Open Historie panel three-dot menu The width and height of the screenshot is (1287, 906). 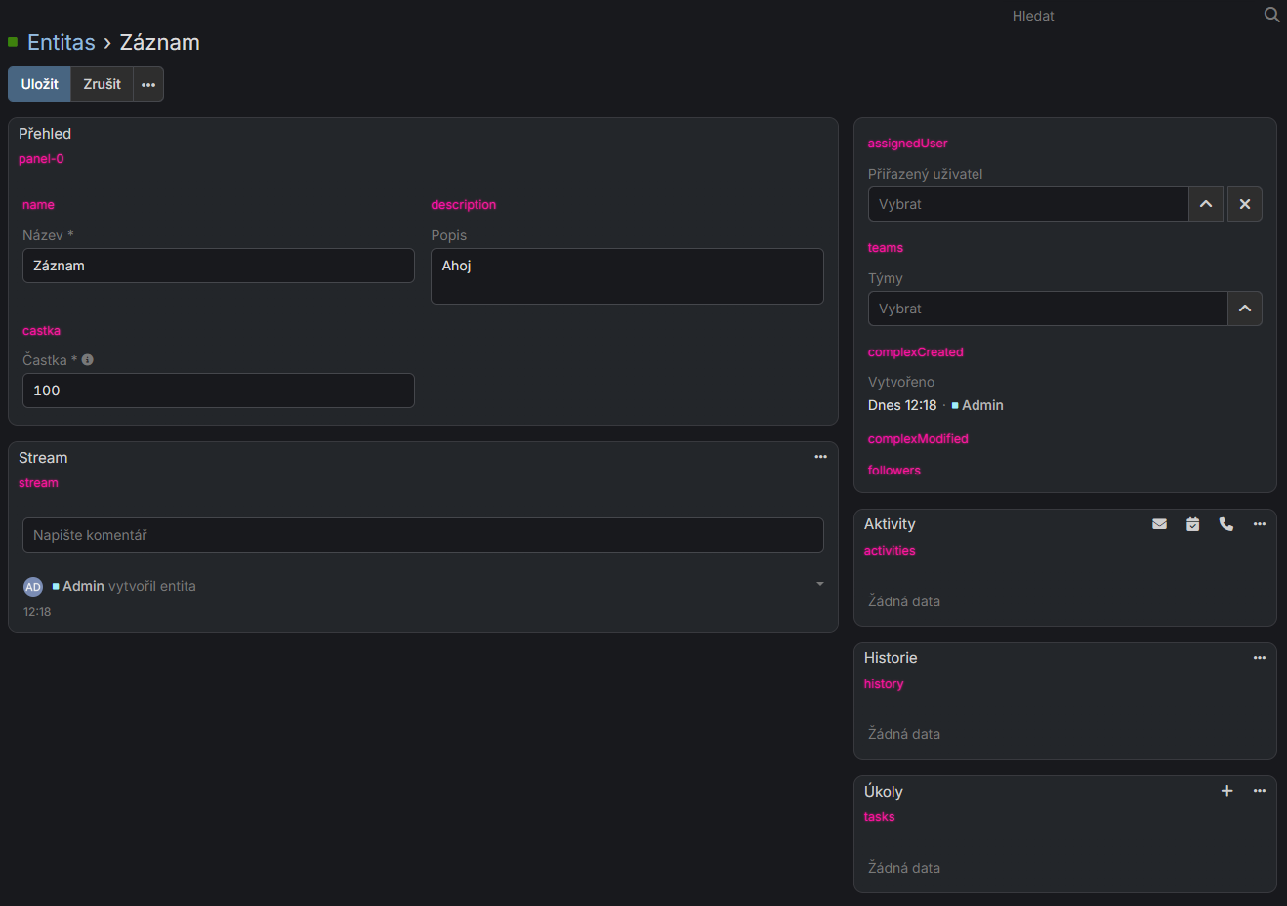click(1259, 658)
